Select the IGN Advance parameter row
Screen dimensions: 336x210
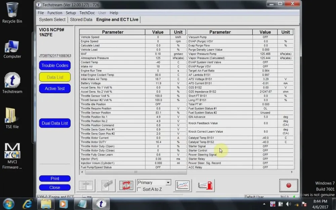(x=240, y=117)
